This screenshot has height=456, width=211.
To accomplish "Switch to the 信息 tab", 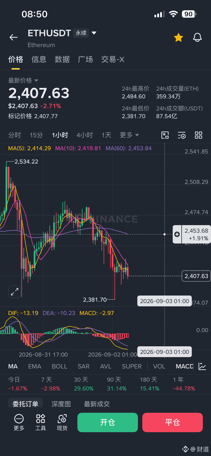I will pyautogui.click(x=39, y=60).
